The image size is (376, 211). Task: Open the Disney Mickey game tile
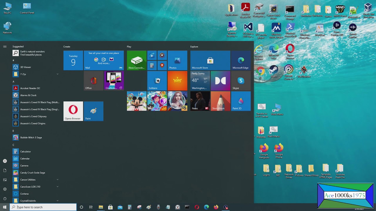[x=137, y=101]
